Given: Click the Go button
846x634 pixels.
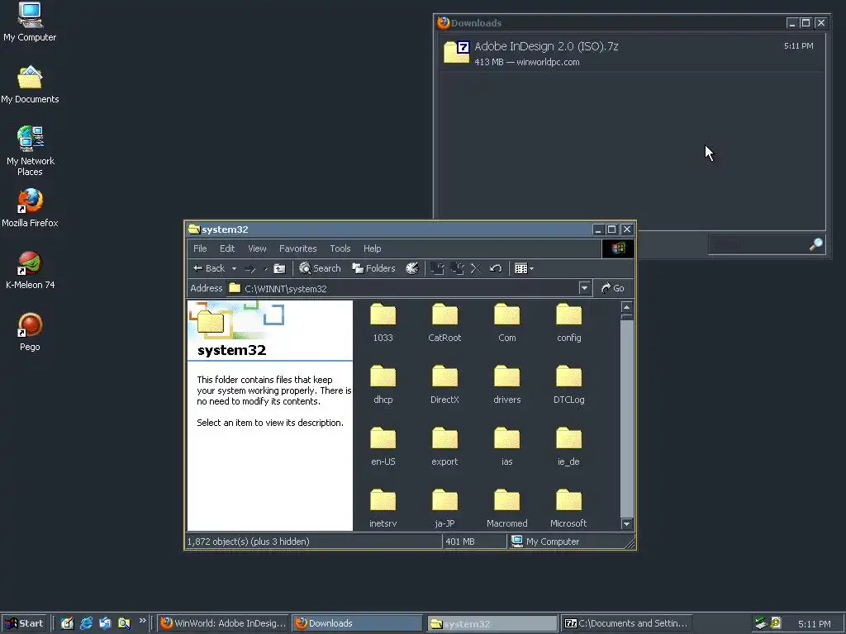Looking at the screenshot, I should point(613,288).
